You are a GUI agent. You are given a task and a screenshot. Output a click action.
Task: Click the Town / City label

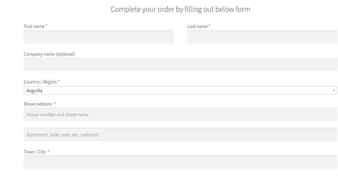pyautogui.click(x=35, y=152)
